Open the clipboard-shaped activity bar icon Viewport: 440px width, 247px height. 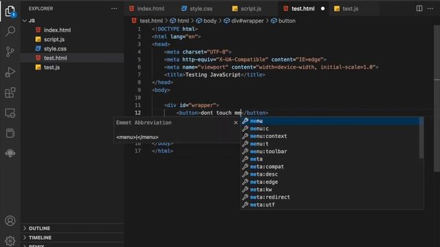10,133
